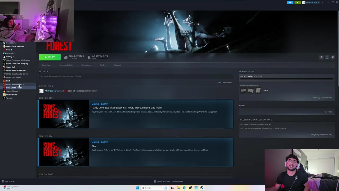Select Grand Theft Auto V Legacy
Image resolution: width=339 pixels, height=191 pixels.
(17, 64)
